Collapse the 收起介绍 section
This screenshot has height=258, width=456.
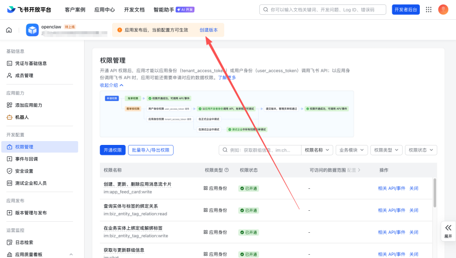point(112,85)
